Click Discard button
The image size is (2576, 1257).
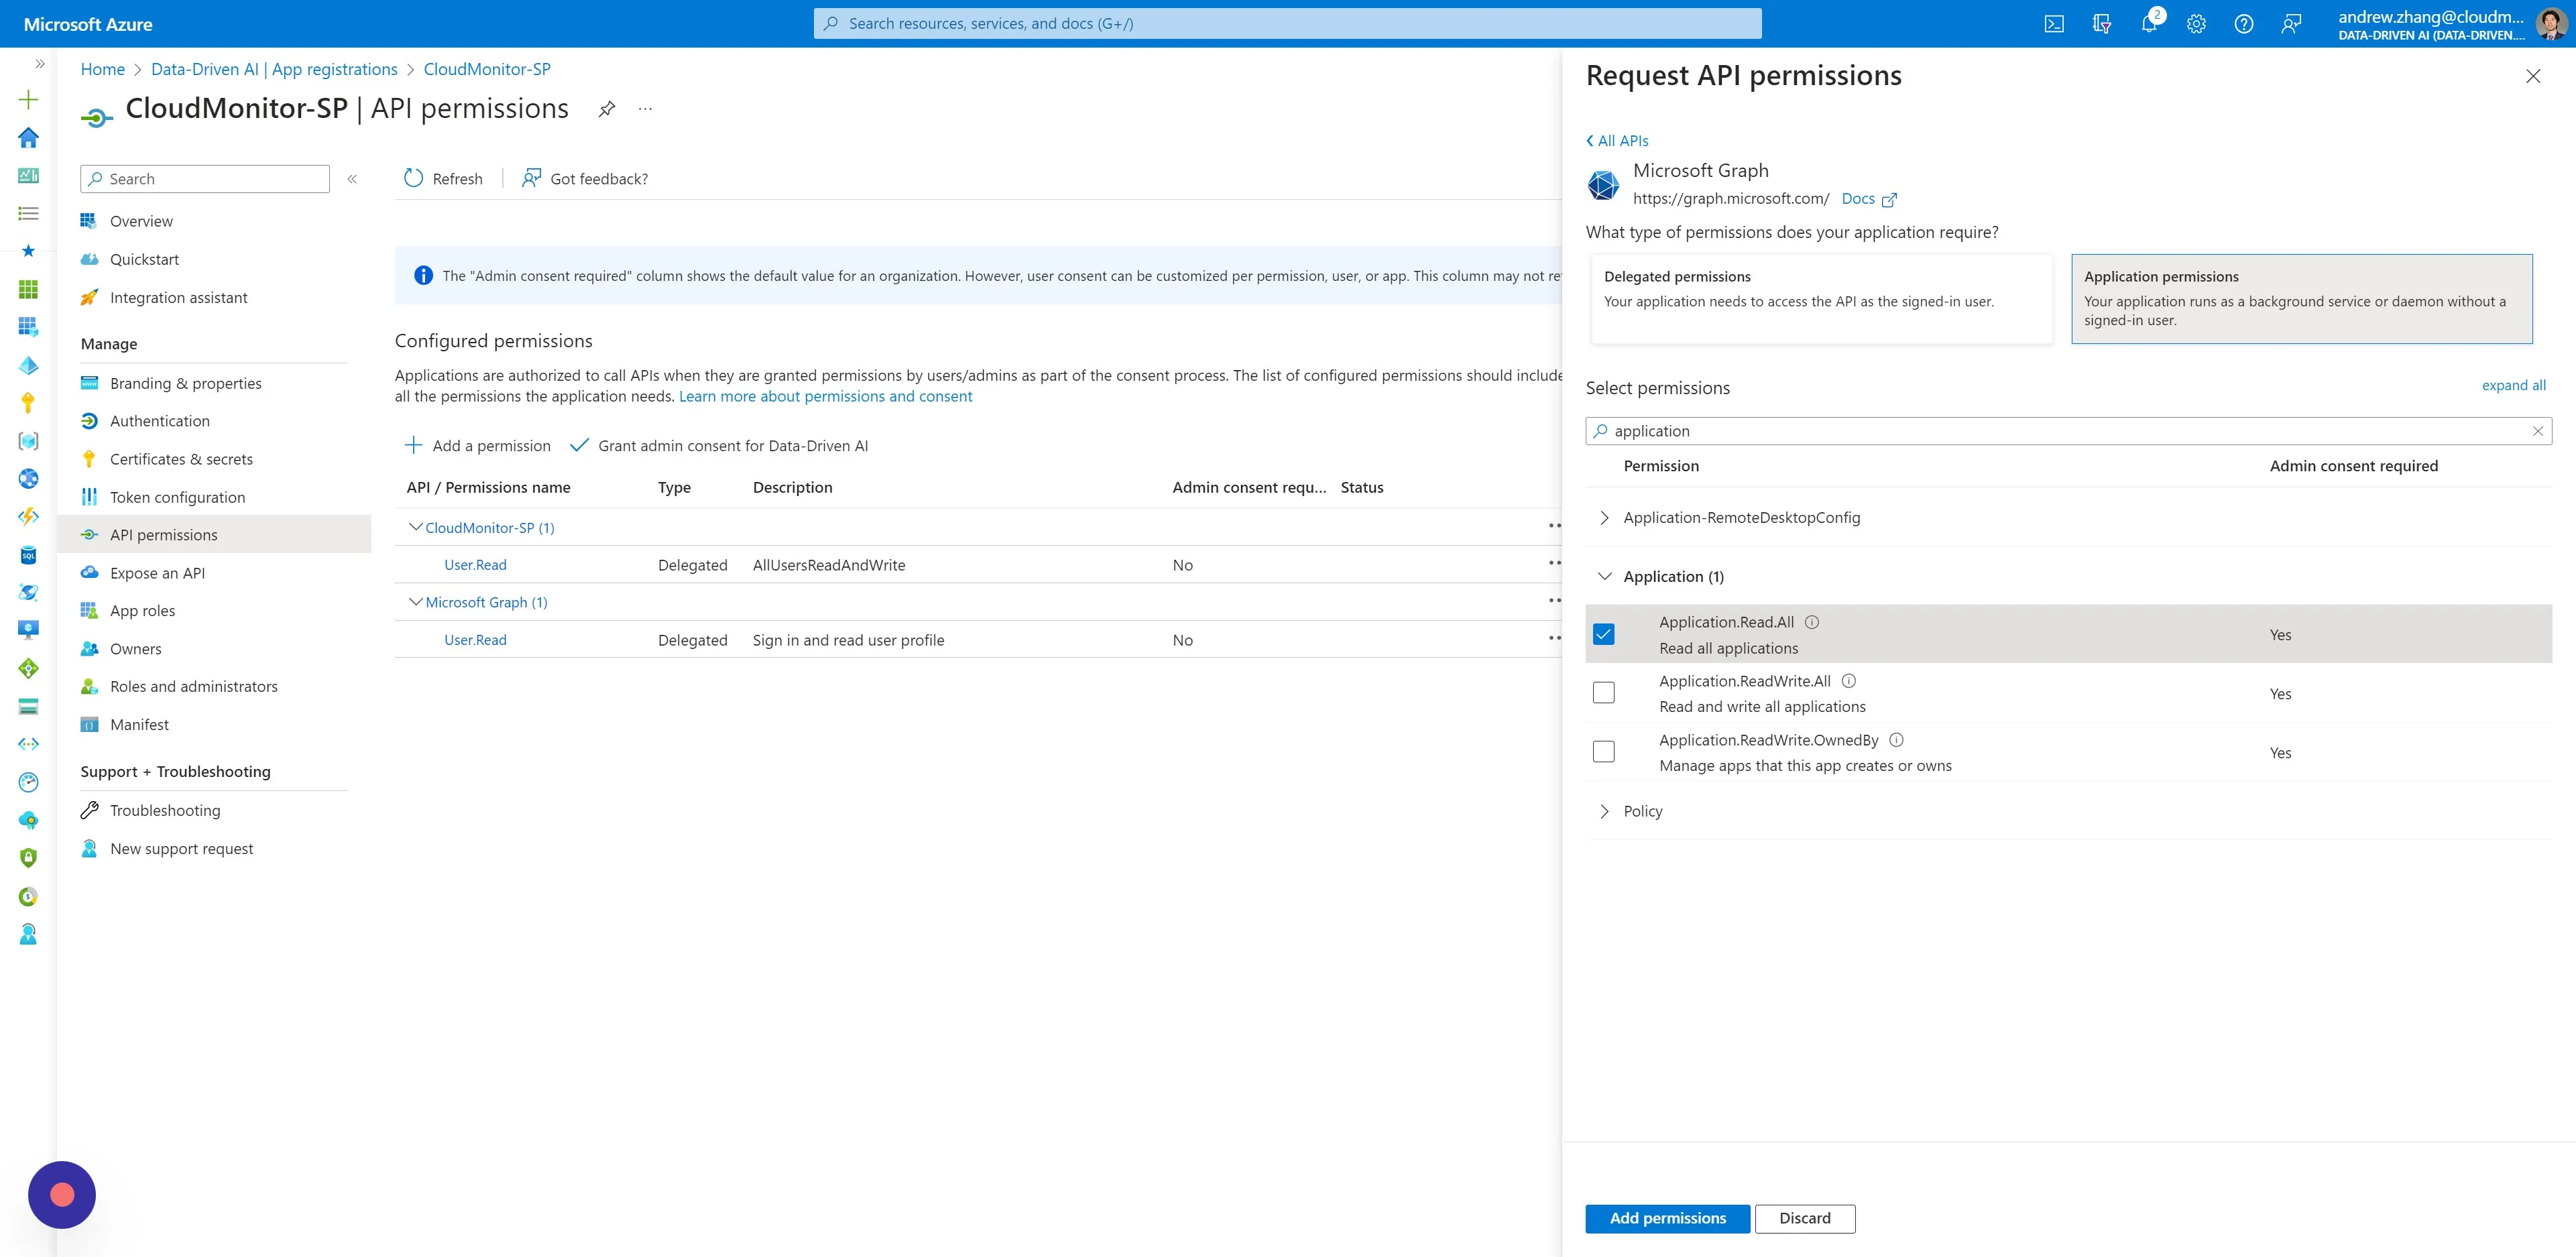point(1805,1218)
